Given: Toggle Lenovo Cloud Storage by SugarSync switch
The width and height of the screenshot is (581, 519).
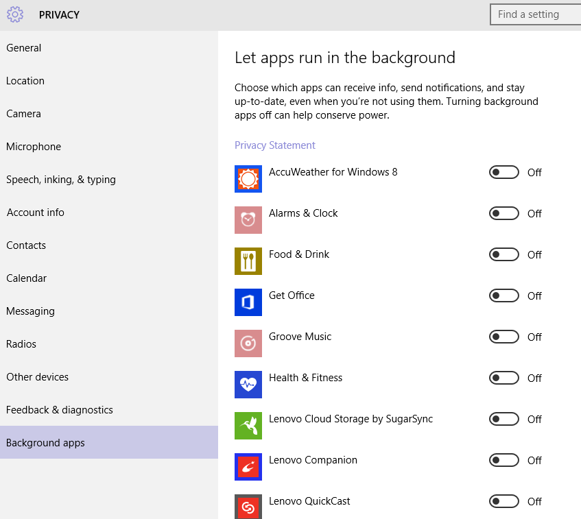Looking at the screenshot, I should click(504, 419).
